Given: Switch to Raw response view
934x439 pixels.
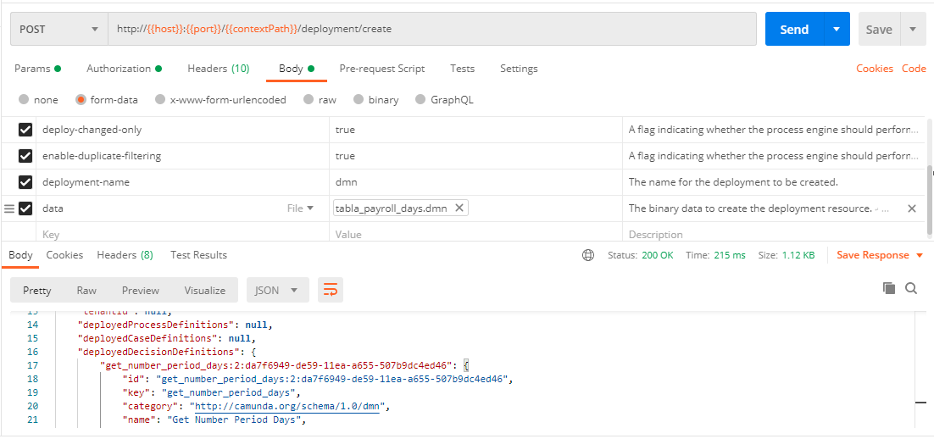Looking at the screenshot, I should point(86,290).
